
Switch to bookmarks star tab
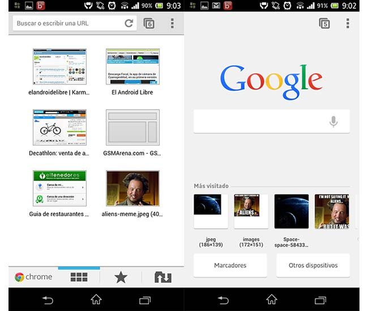pyautogui.click(x=121, y=277)
